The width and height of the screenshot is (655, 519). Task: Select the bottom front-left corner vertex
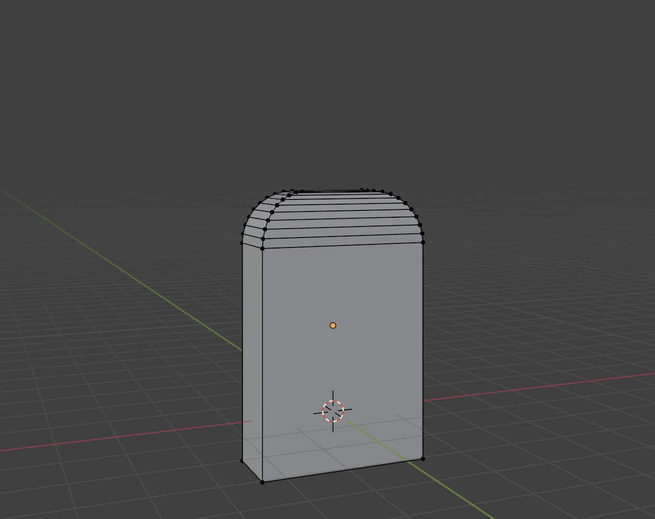tap(262, 481)
